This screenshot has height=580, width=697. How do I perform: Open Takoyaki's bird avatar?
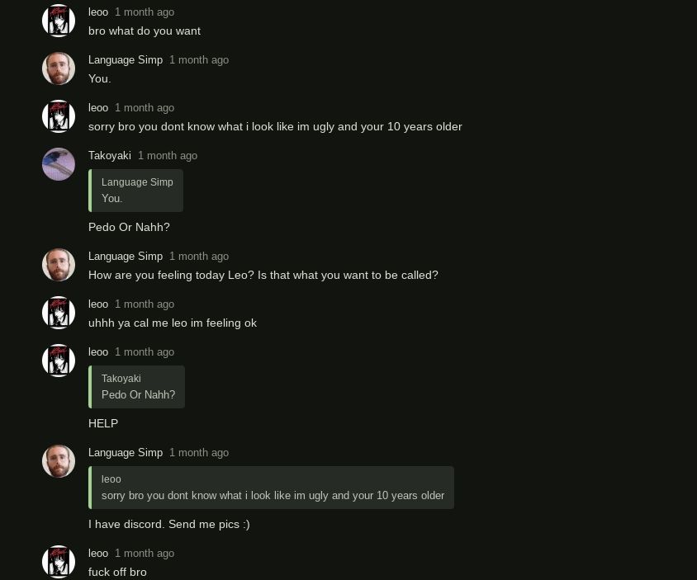(59, 164)
